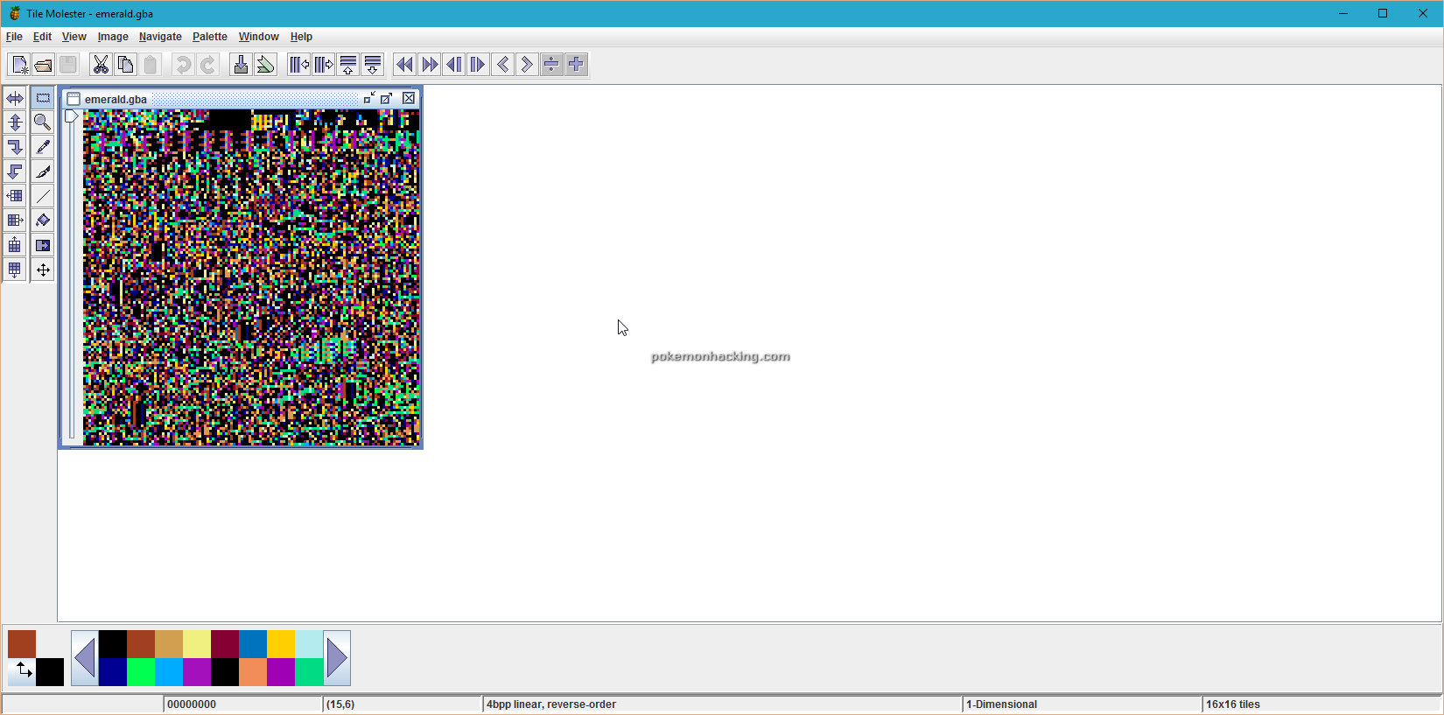This screenshot has height=715, width=1444.
Task: Show previous palette colors with left arrow
Action: 85,658
